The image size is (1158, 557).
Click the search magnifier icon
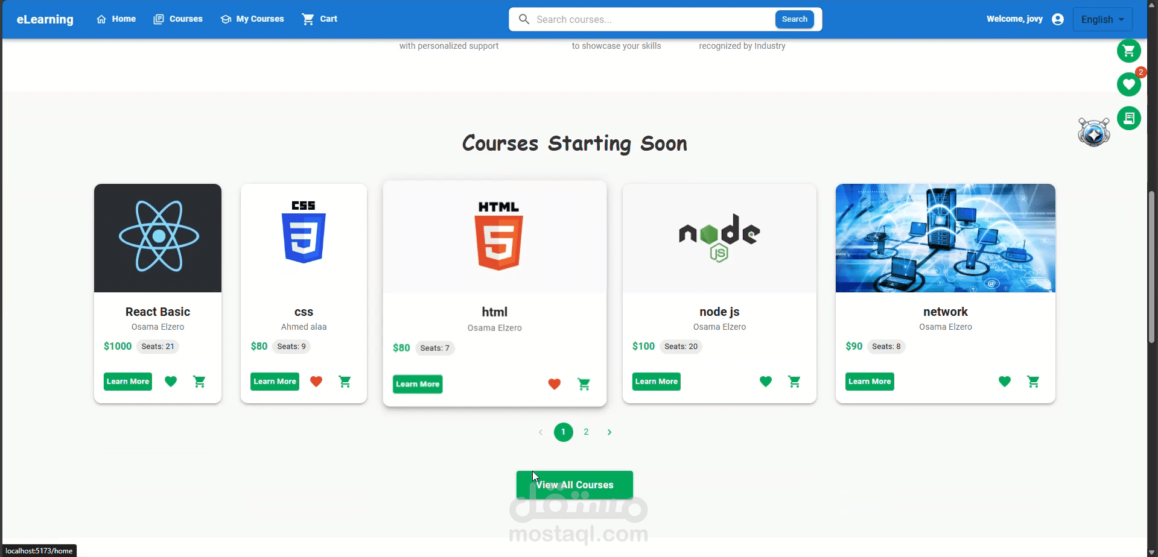[524, 19]
